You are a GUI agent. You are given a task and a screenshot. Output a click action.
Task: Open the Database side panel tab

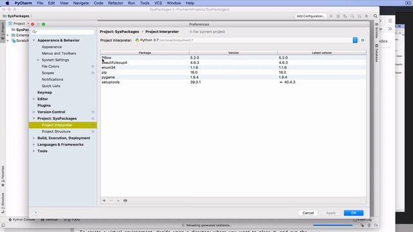(x=377, y=53)
